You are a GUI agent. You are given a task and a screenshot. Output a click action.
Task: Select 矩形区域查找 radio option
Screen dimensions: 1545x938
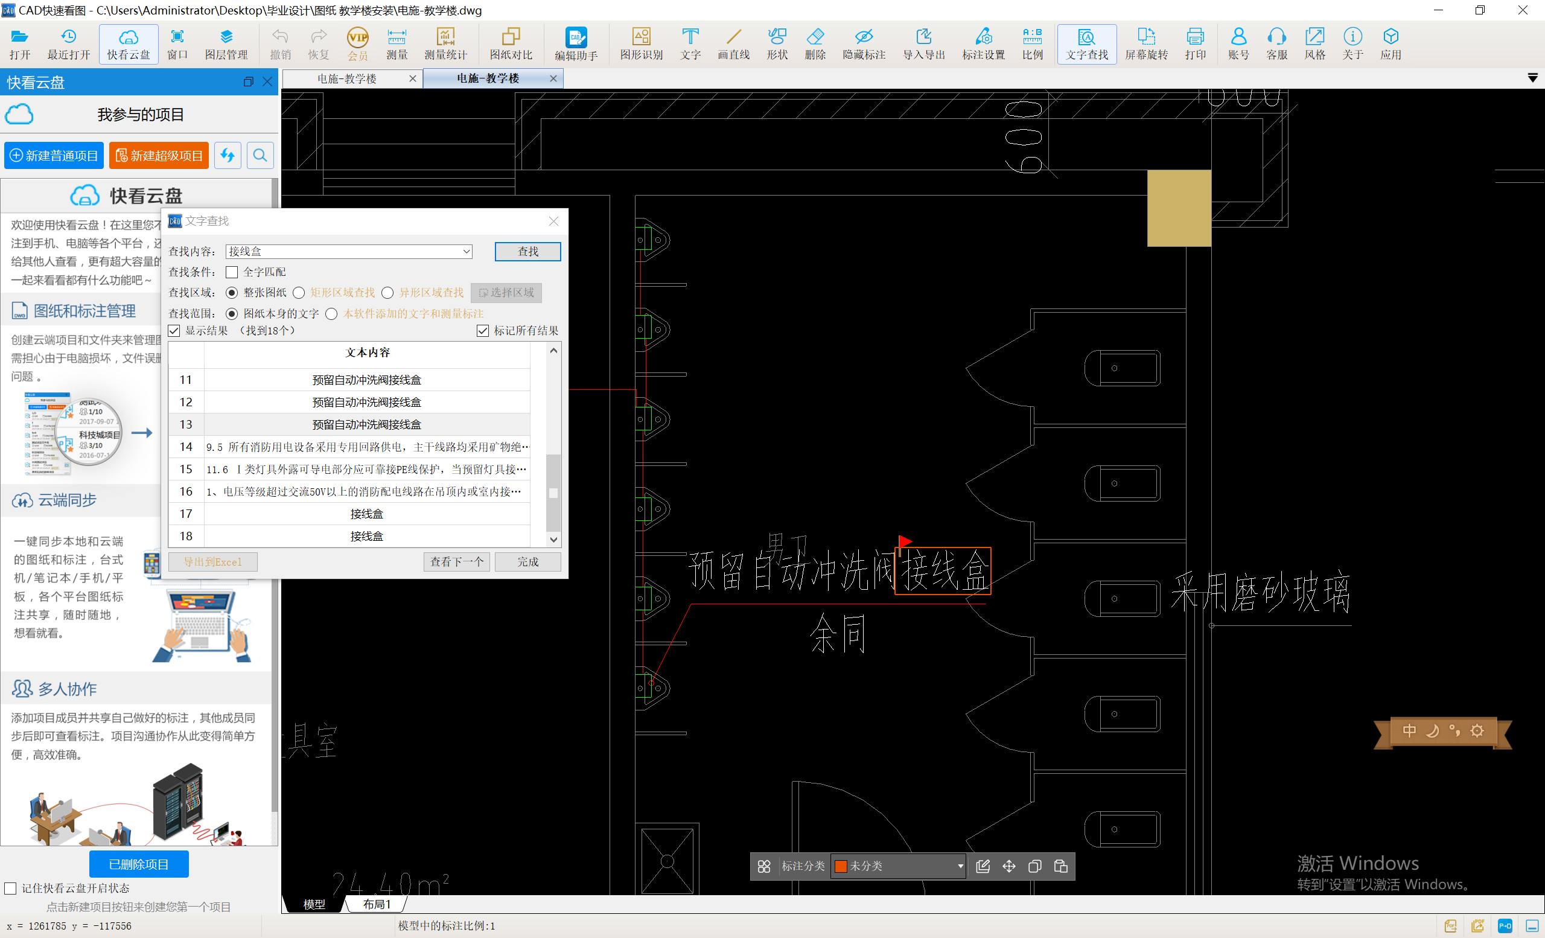click(299, 293)
